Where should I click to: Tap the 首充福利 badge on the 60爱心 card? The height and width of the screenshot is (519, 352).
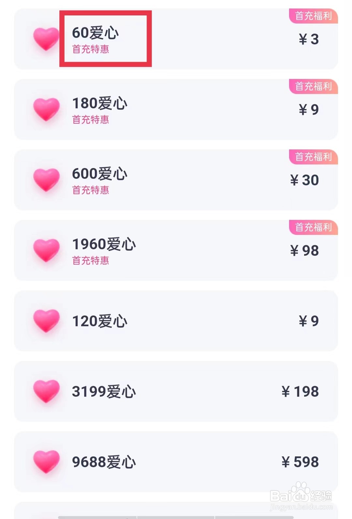[314, 16]
